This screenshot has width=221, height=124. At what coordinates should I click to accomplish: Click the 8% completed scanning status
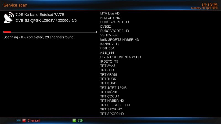pos(38,37)
